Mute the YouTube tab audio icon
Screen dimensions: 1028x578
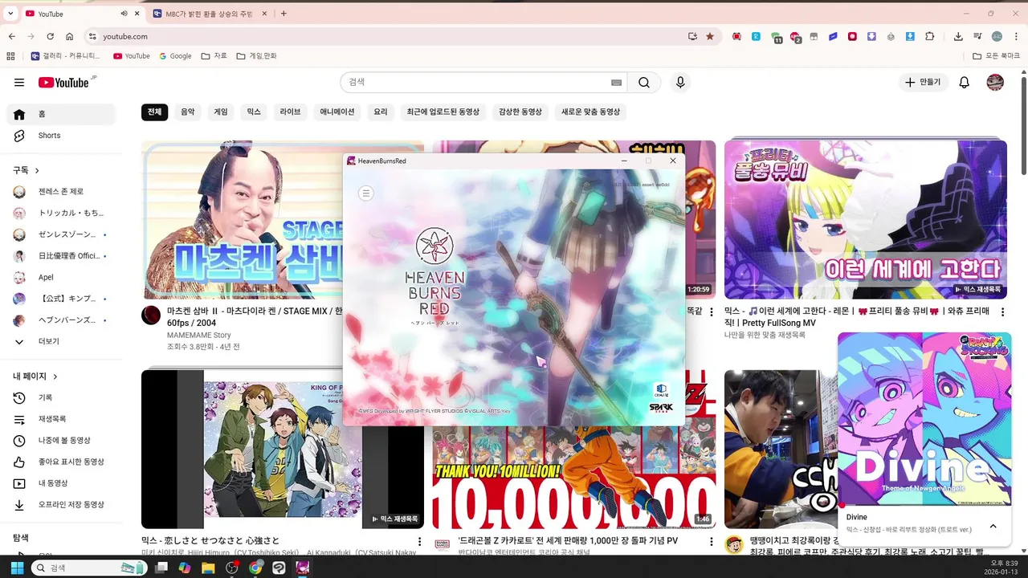(124, 14)
